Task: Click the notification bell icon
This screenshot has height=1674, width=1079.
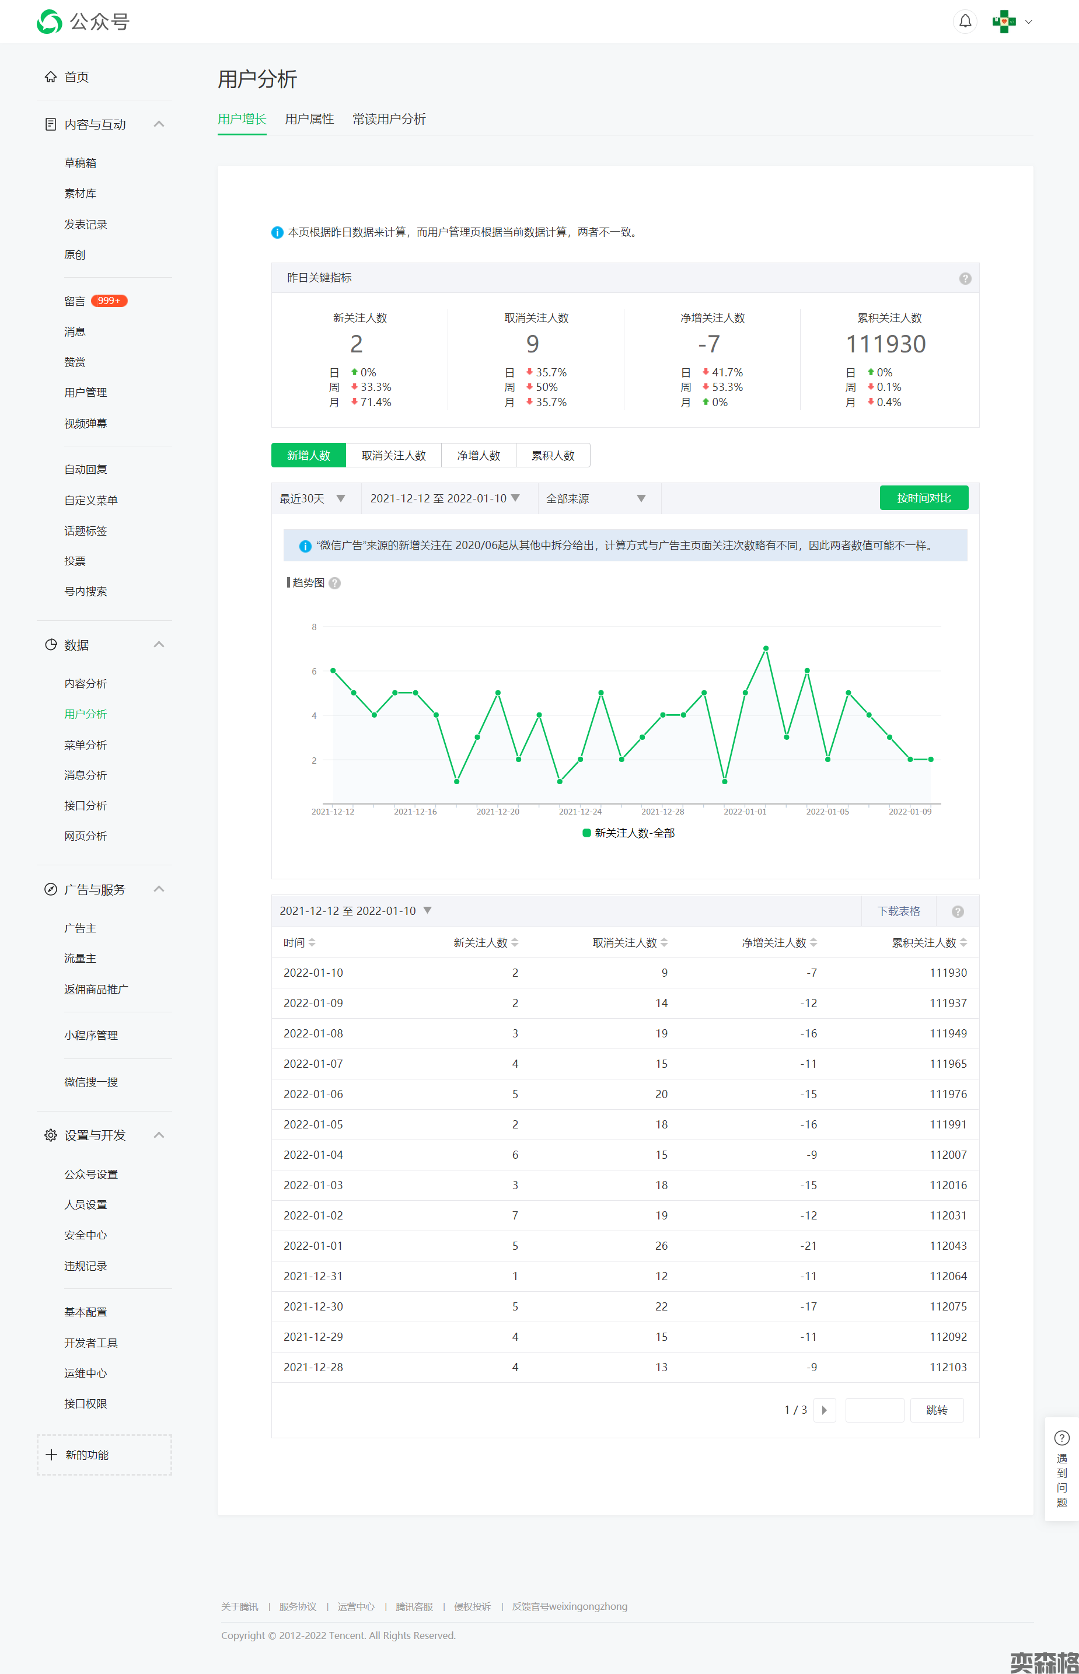Action: [965, 22]
